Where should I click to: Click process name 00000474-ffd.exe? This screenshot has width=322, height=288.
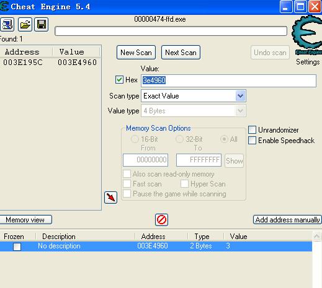point(160,19)
